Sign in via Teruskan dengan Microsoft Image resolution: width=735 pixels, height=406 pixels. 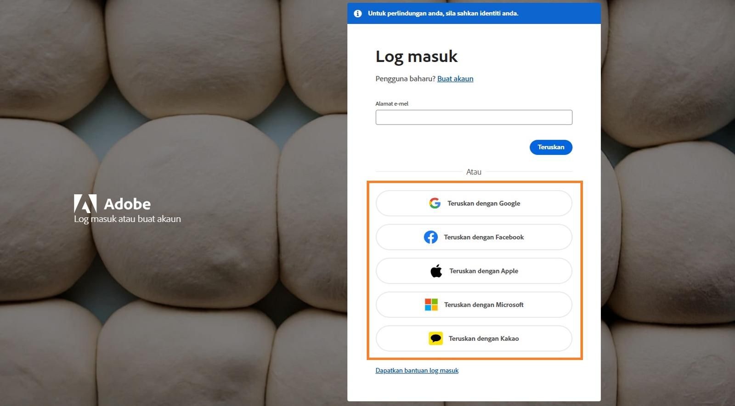(474, 304)
